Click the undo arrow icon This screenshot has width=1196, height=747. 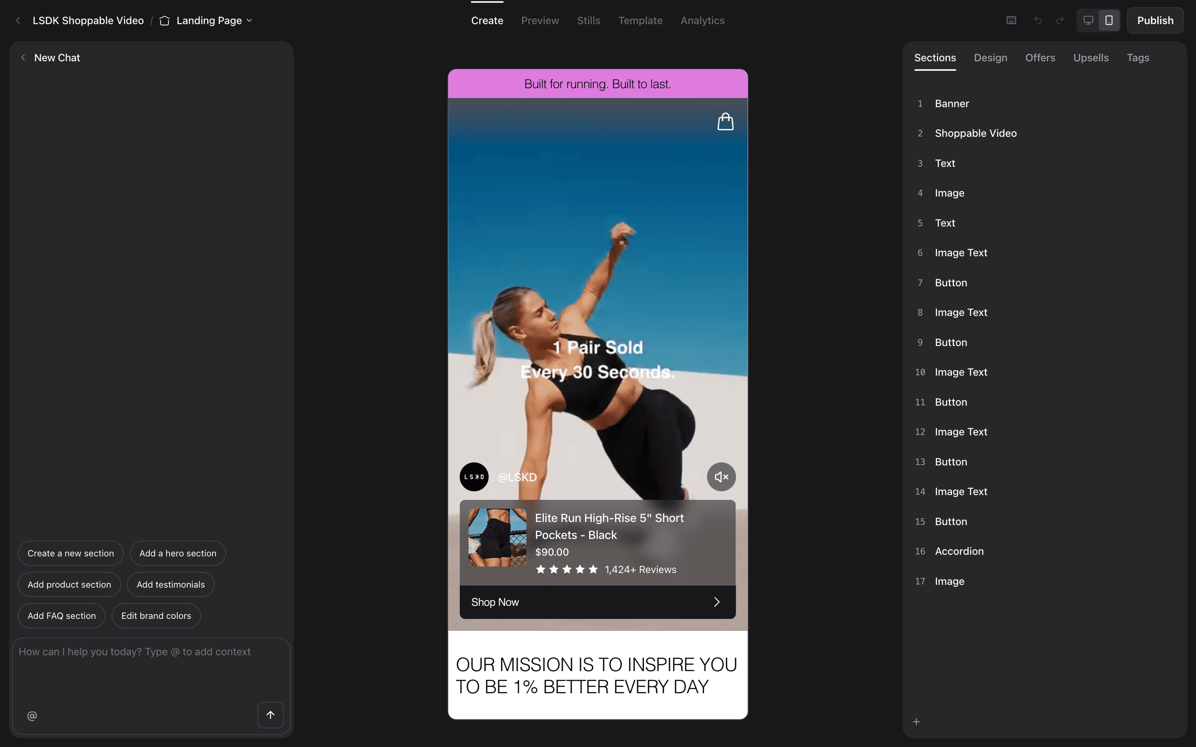(x=1038, y=20)
